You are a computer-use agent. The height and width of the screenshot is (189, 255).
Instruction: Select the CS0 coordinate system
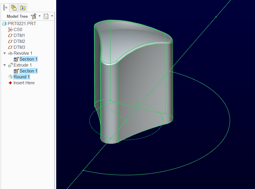click(18, 30)
